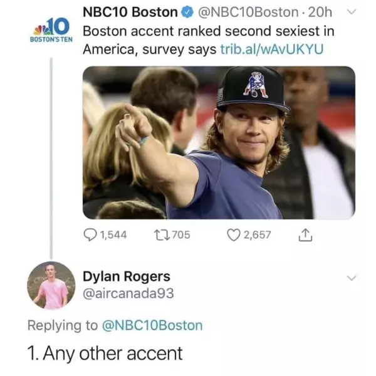Open the NBC10 Boston profile logo

pyautogui.click(x=51, y=29)
